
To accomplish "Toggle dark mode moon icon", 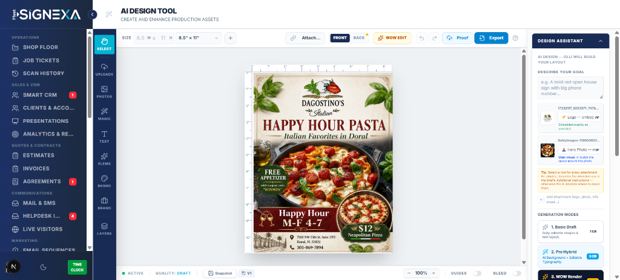I will tap(44, 267).
